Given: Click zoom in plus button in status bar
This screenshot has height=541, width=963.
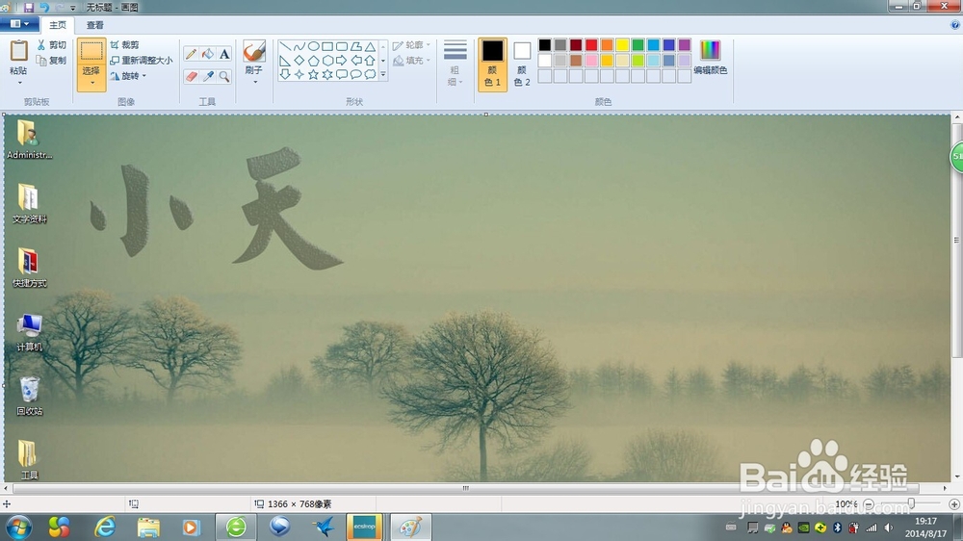Looking at the screenshot, I should point(953,504).
